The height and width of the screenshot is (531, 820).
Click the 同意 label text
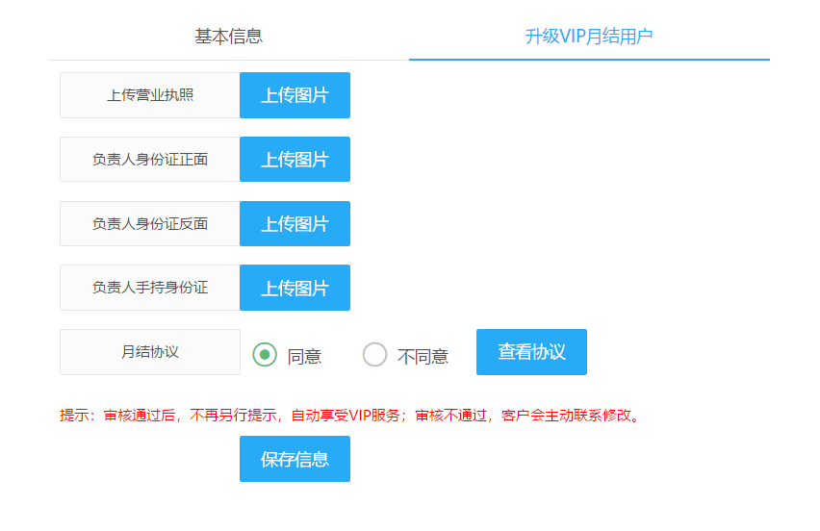pyautogui.click(x=304, y=357)
